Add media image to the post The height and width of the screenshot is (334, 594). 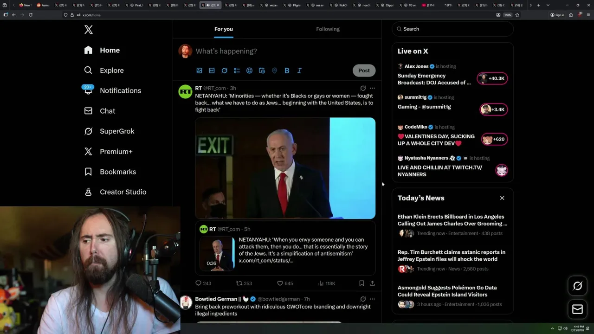click(199, 71)
